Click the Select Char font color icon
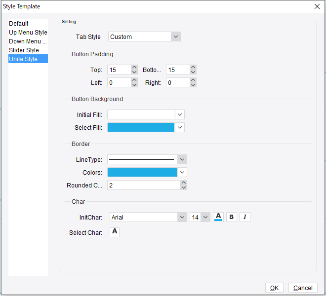The height and width of the screenshot is (296, 326). coord(115,232)
